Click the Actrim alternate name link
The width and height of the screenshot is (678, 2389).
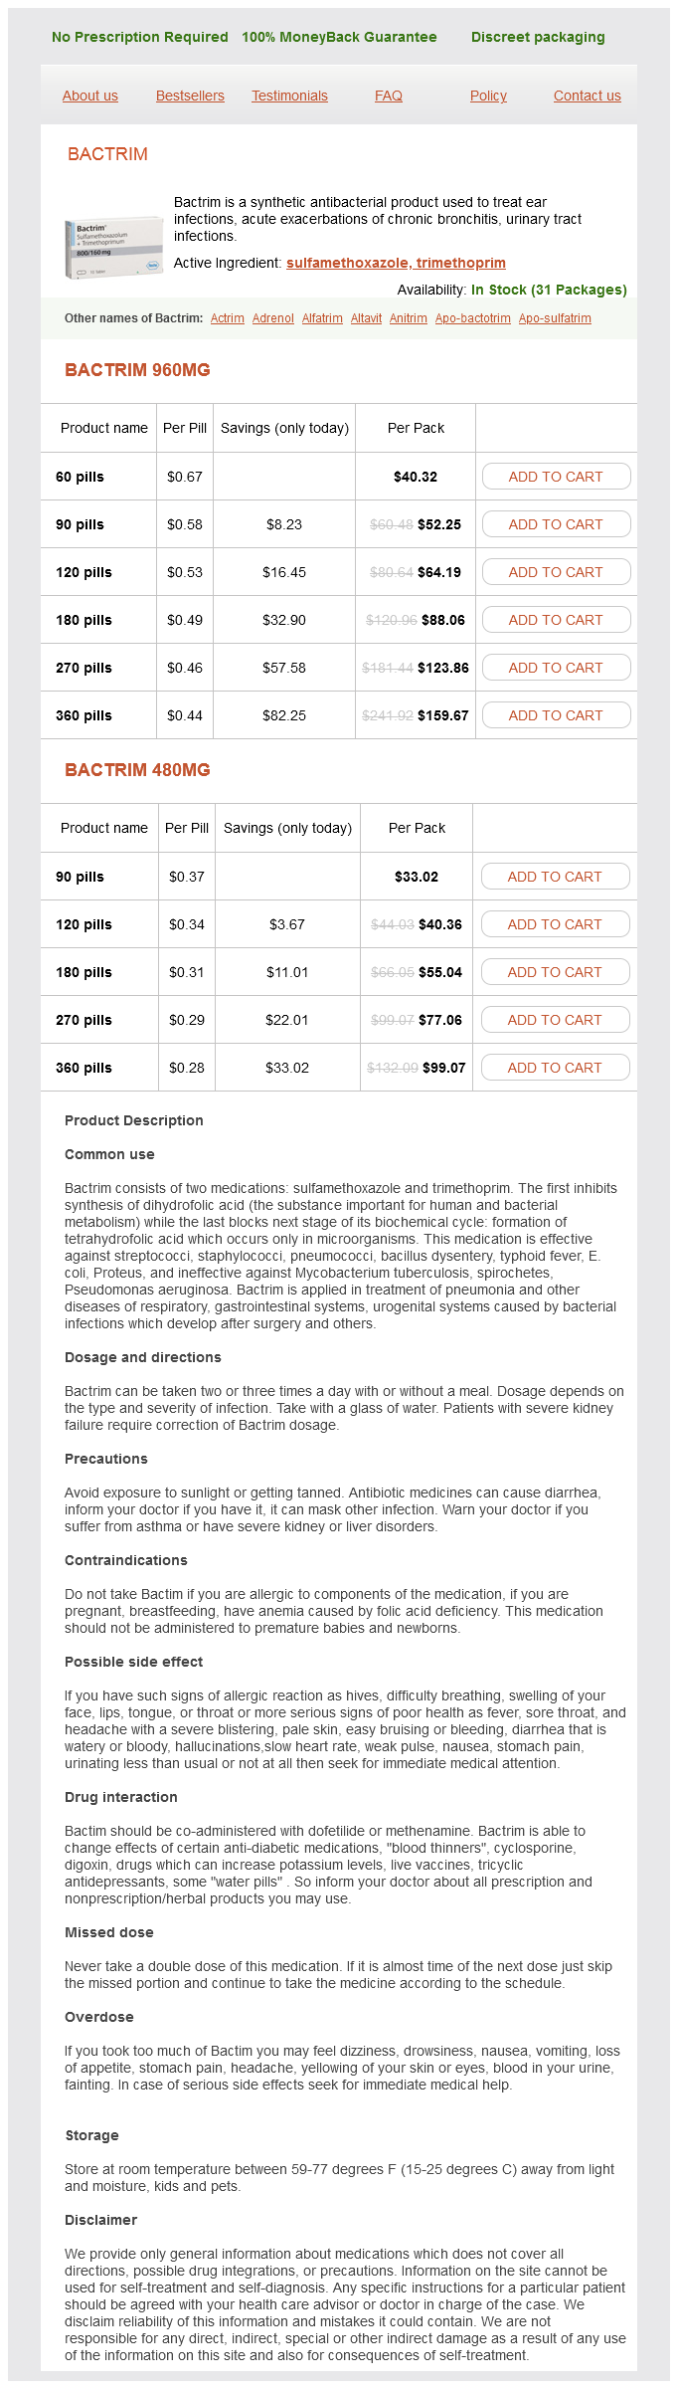click(x=228, y=318)
